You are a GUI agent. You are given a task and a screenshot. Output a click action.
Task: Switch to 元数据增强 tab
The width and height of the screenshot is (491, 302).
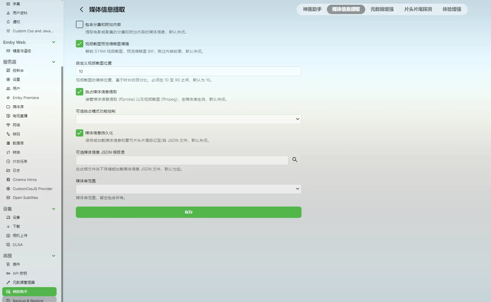click(x=382, y=9)
